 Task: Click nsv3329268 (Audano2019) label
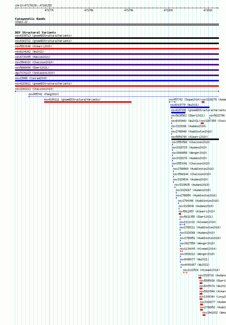[197, 233]
